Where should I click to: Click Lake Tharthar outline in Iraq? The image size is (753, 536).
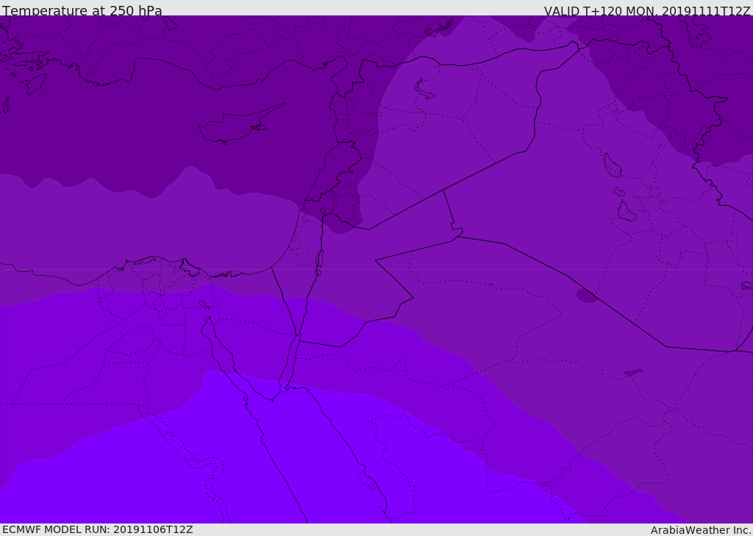(611, 166)
